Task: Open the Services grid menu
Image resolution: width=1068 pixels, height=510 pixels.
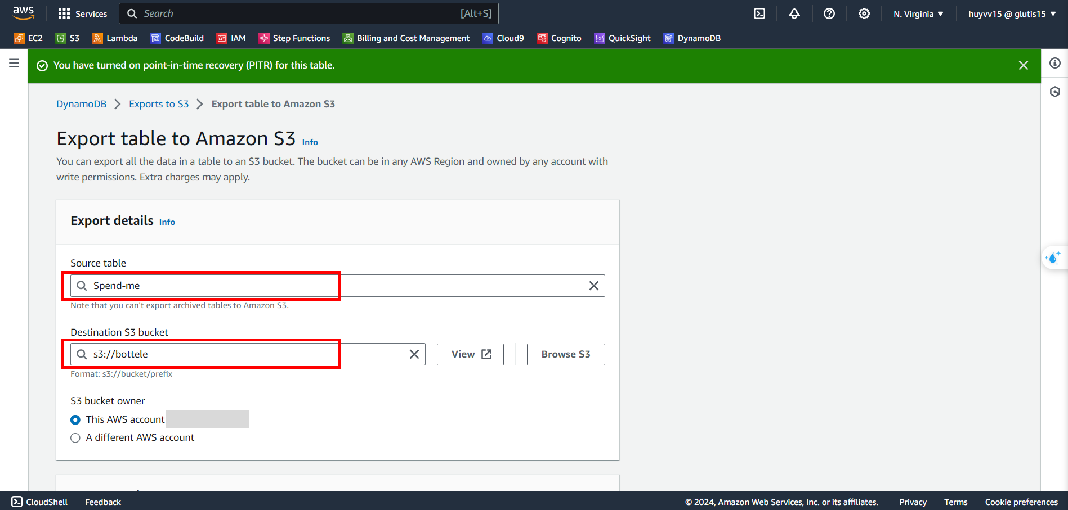Action: [82, 13]
